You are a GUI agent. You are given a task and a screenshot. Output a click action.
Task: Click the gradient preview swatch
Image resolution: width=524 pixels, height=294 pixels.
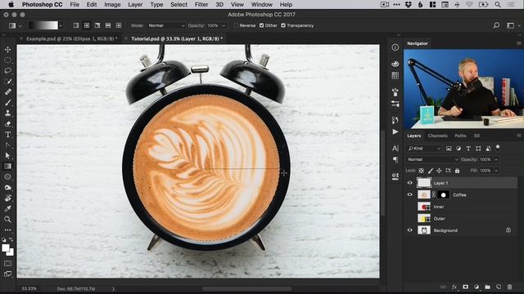[x=43, y=25]
